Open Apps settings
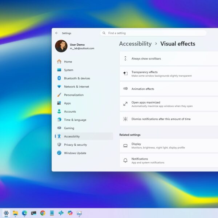The image size is (218, 218). (x=84, y=103)
